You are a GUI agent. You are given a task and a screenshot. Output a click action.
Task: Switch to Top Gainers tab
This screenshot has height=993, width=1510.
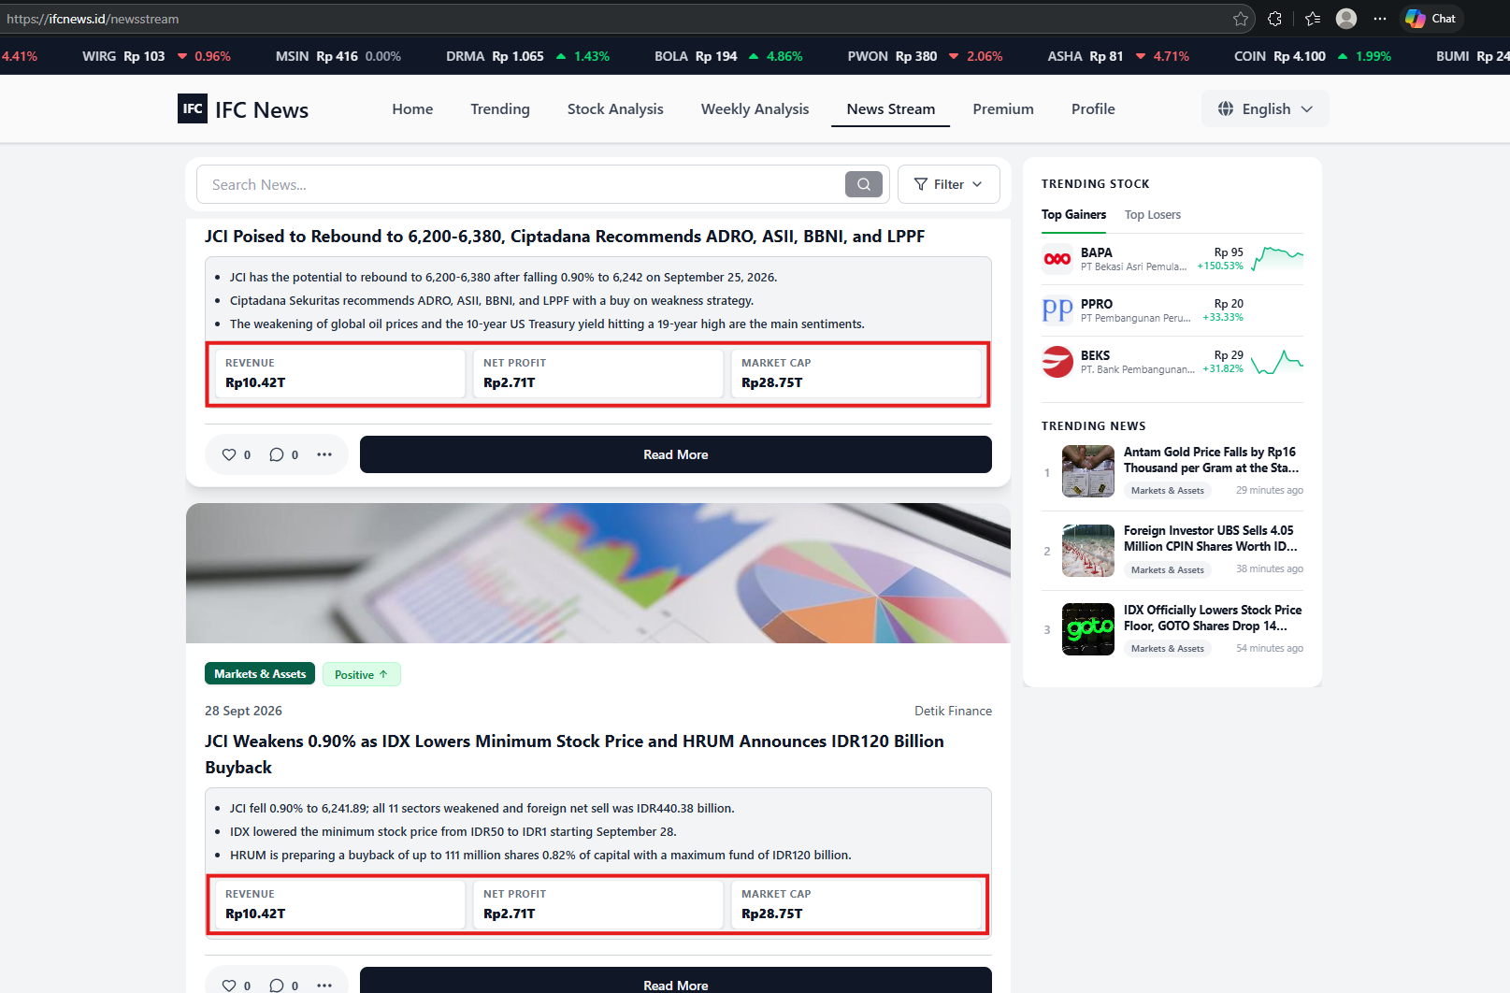[1073, 214]
